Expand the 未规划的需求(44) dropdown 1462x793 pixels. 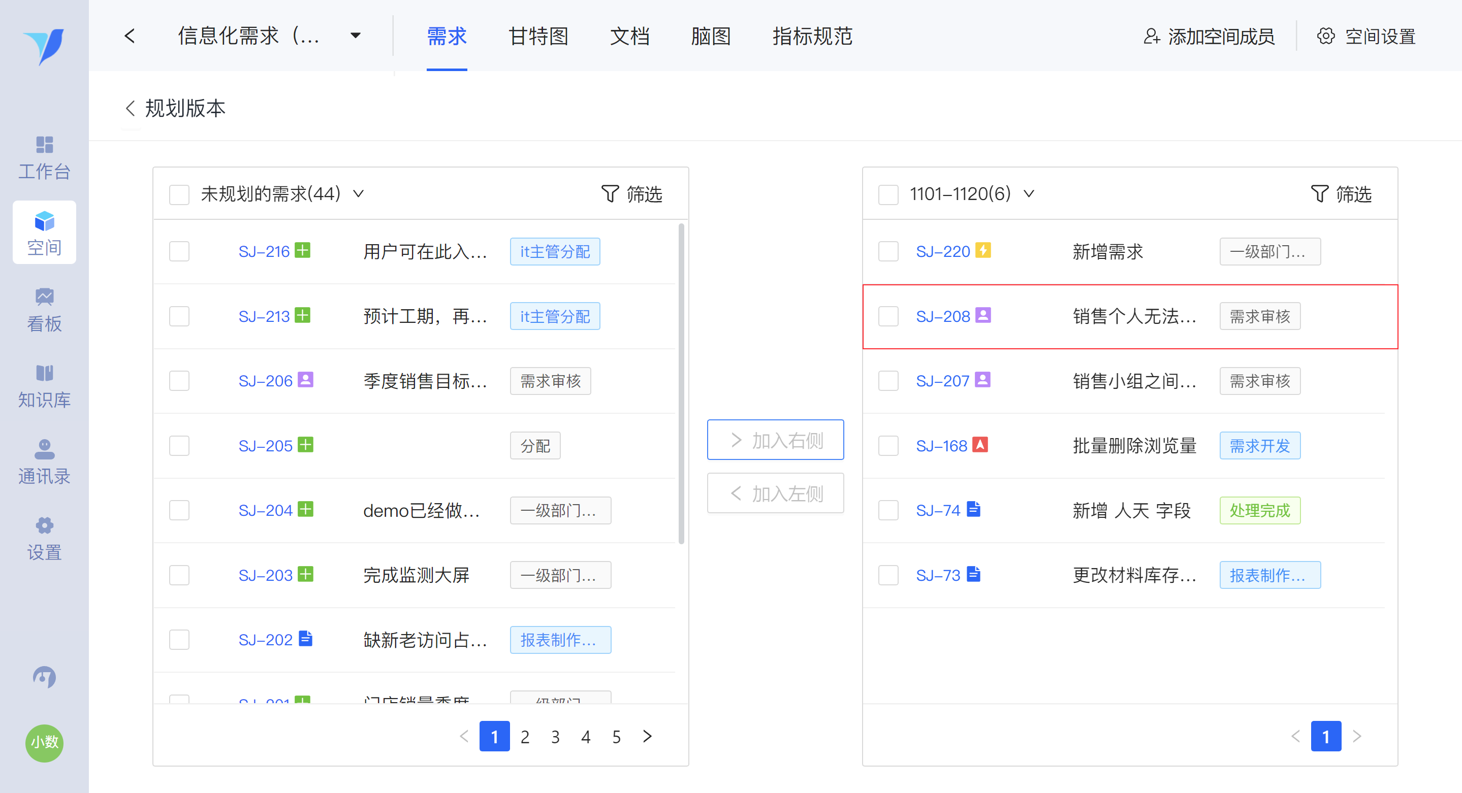(x=358, y=194)
